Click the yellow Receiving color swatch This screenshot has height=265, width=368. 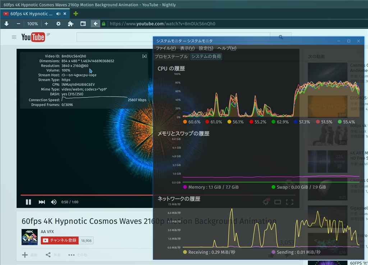tap(185, 252)
